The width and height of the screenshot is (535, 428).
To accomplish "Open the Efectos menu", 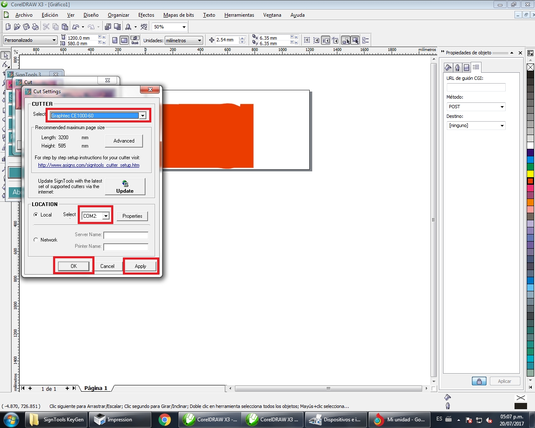I will pos(146,15).
